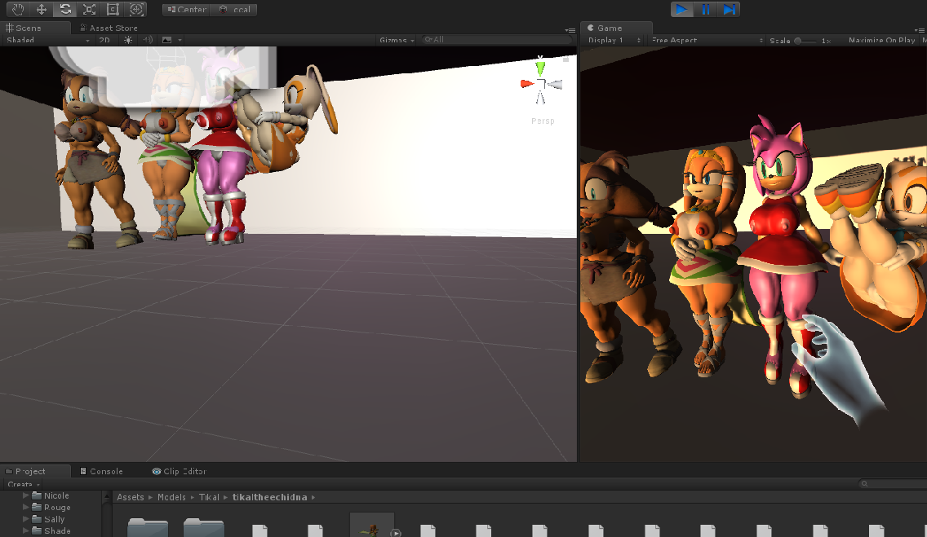
Task: Select the Nicole folder
Action: click(51, 495)
